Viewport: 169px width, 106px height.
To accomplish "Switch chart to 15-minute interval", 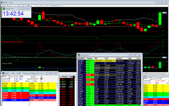I will 50,6.
